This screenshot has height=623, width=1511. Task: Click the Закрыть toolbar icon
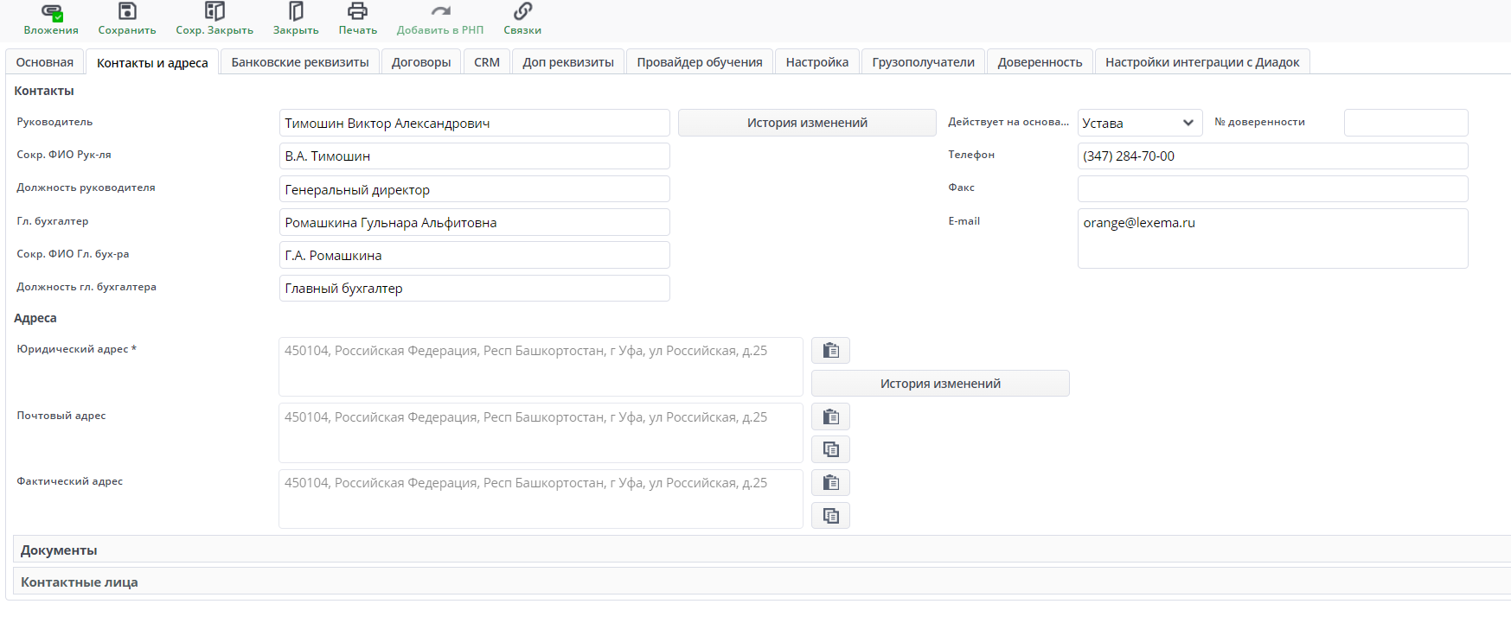click(296, 12)
